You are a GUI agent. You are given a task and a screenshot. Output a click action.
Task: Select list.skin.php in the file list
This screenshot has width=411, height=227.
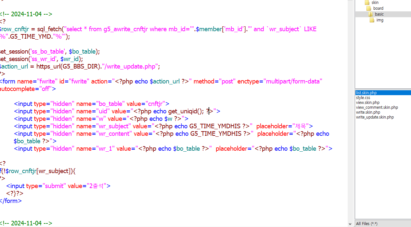point(366,93)
